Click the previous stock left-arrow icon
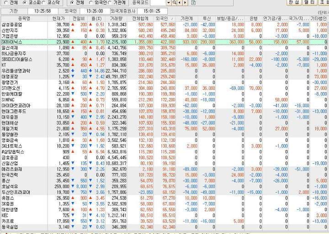Screen dimensions: 329x234 [180, 3]
